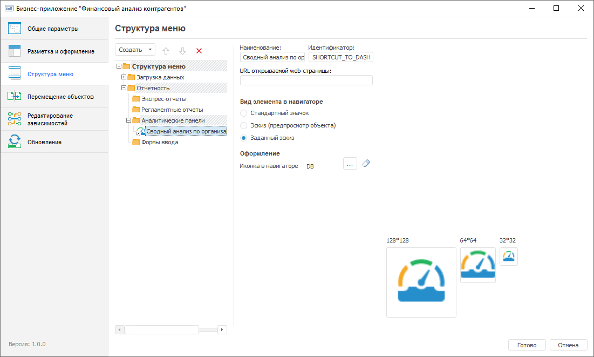Click the Layout and design (Разметка и оформление) icon
Viewport: 594px width, 357px height.
(15, 51)
